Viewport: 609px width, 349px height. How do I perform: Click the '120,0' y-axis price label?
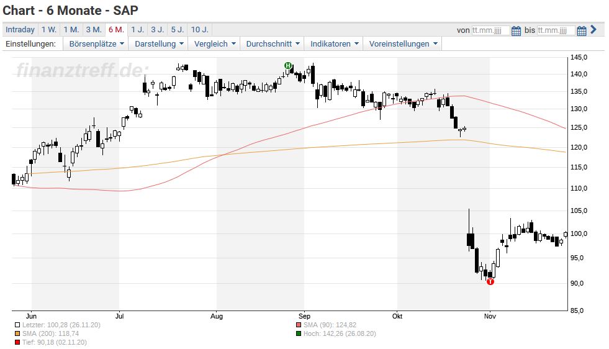click(x=579, y=147)
